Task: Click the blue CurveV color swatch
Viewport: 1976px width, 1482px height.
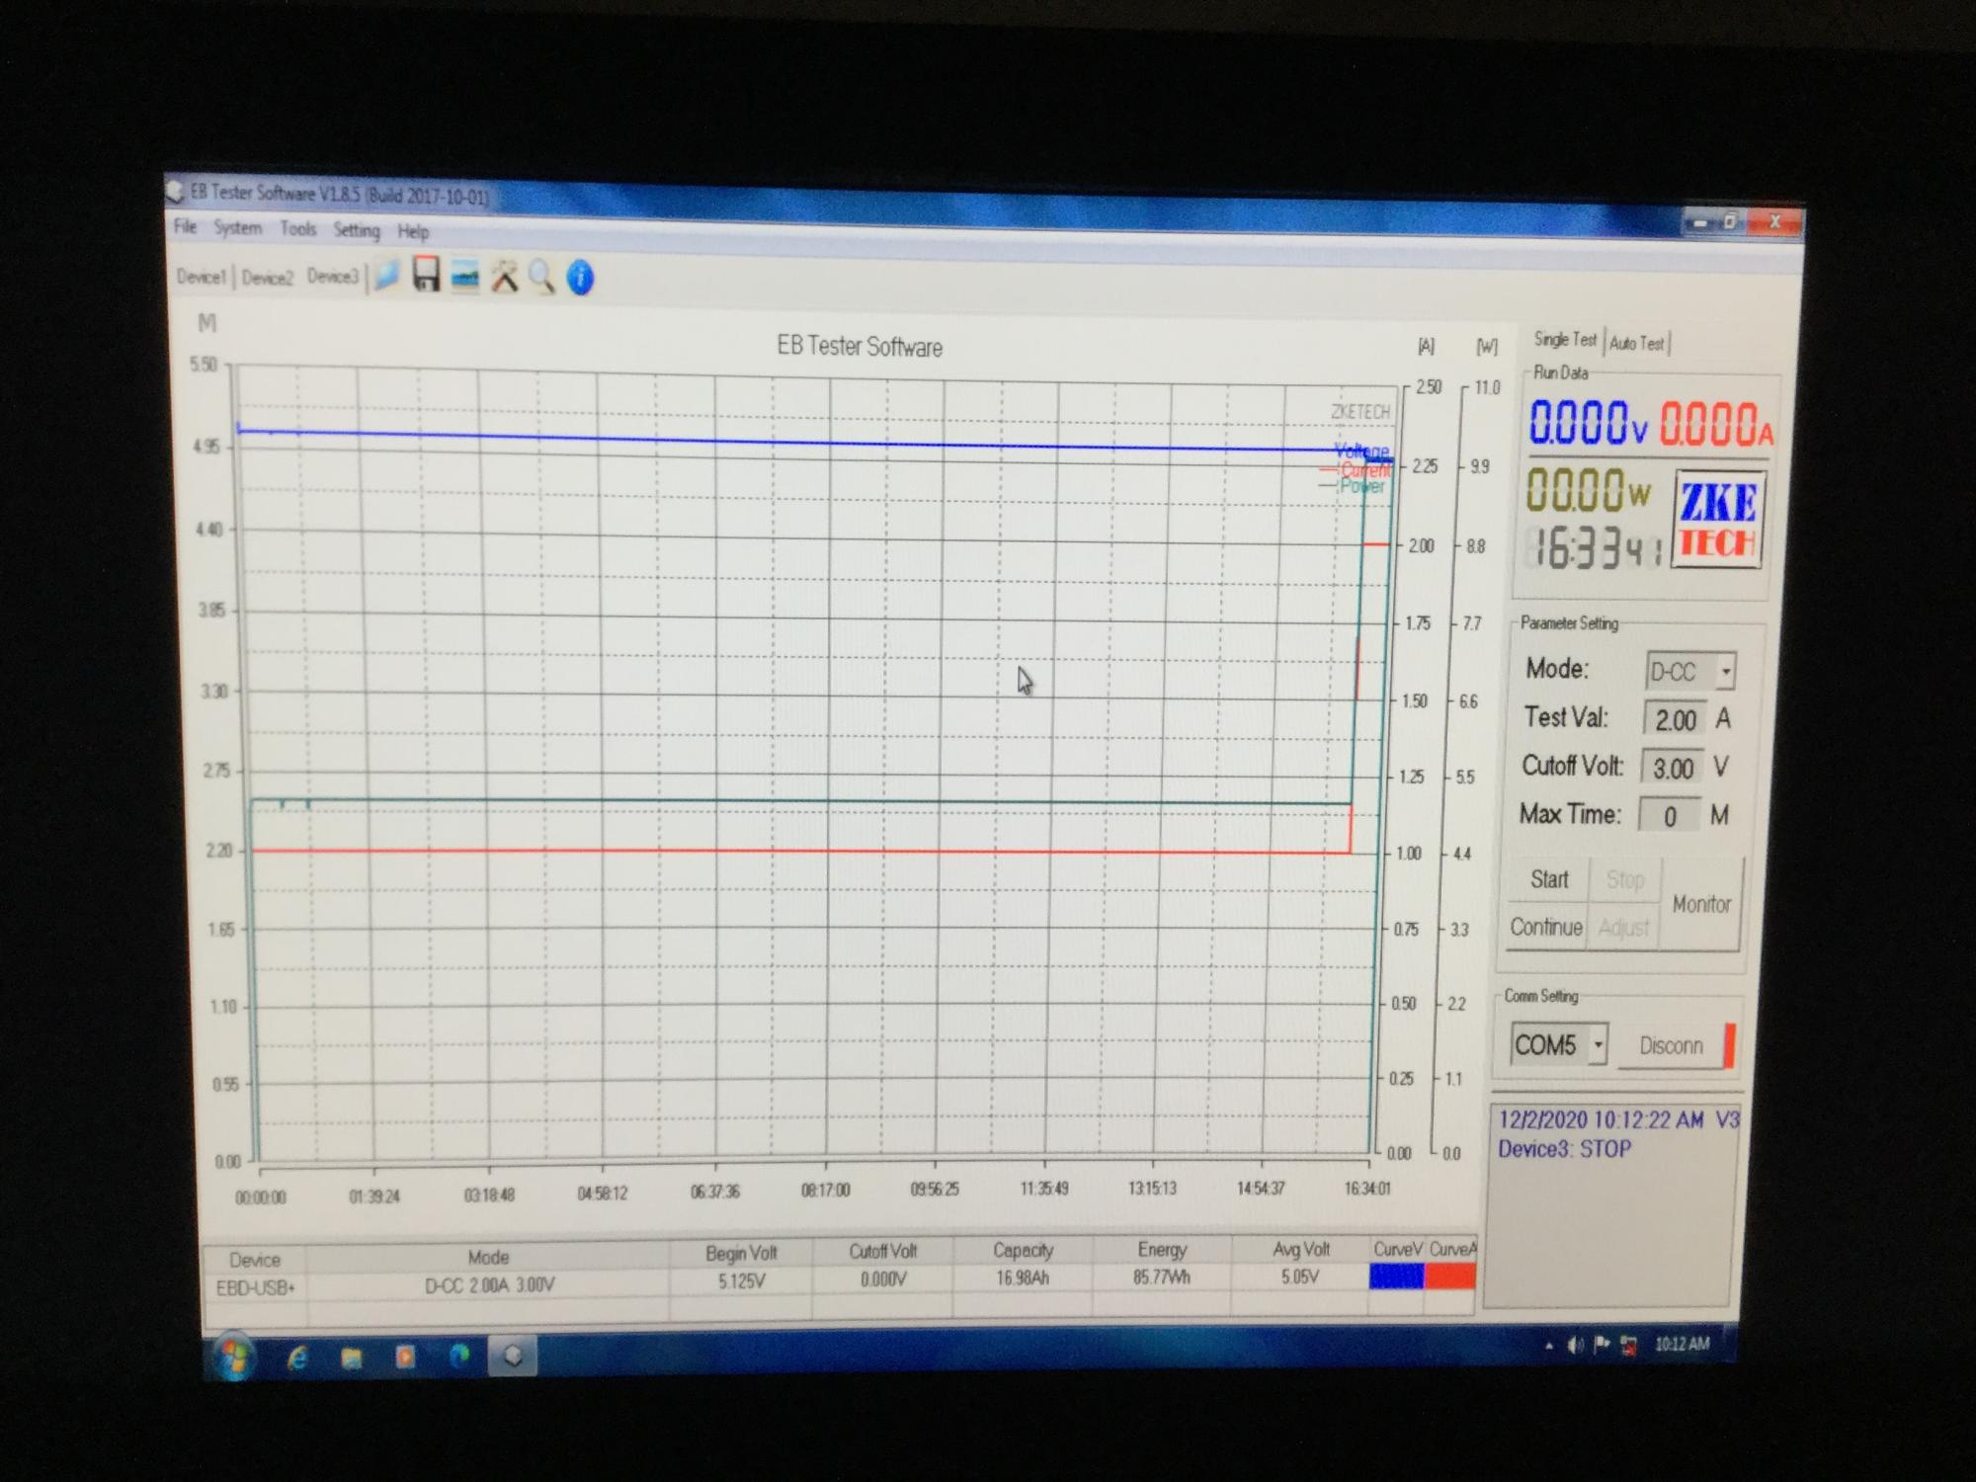Action: pos(1396,1276)
